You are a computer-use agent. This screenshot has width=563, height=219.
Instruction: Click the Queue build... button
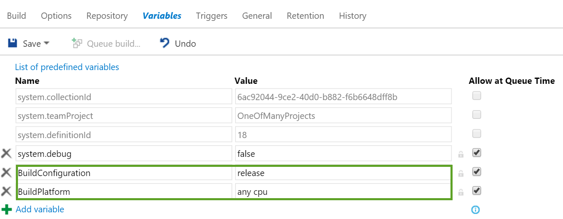(x=106, y=43)
